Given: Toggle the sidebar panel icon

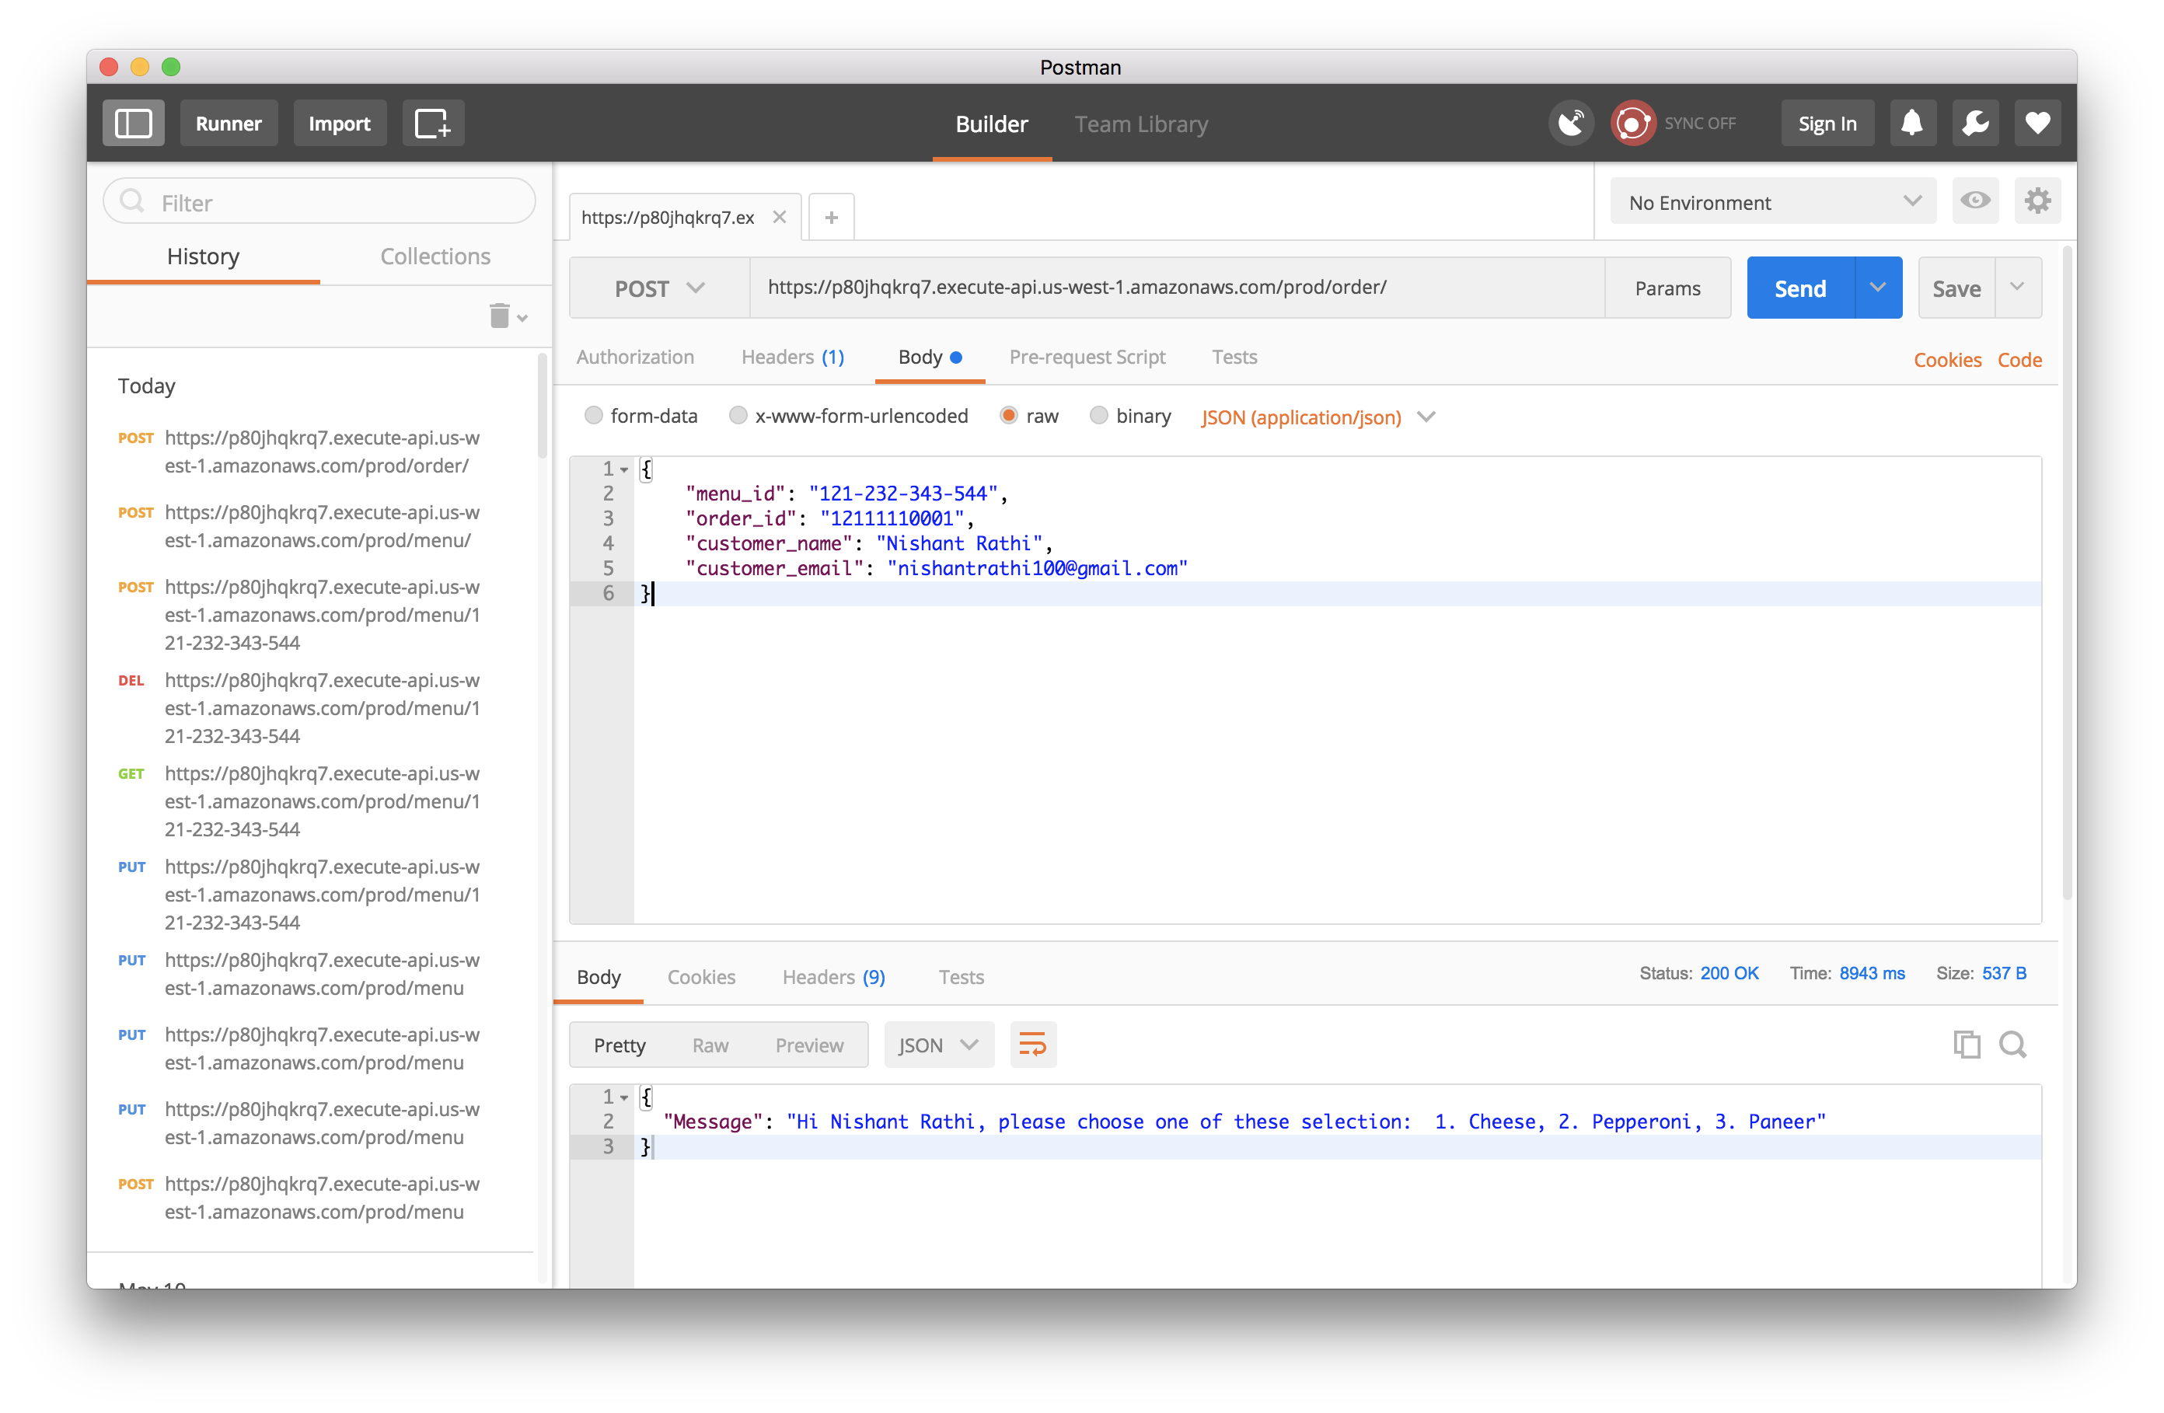Looking at the screenshot, I should [133, 123].
